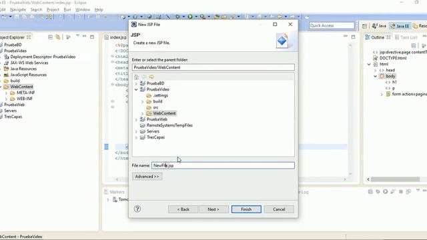Collapse the html node in Outline

coord(369,64)
